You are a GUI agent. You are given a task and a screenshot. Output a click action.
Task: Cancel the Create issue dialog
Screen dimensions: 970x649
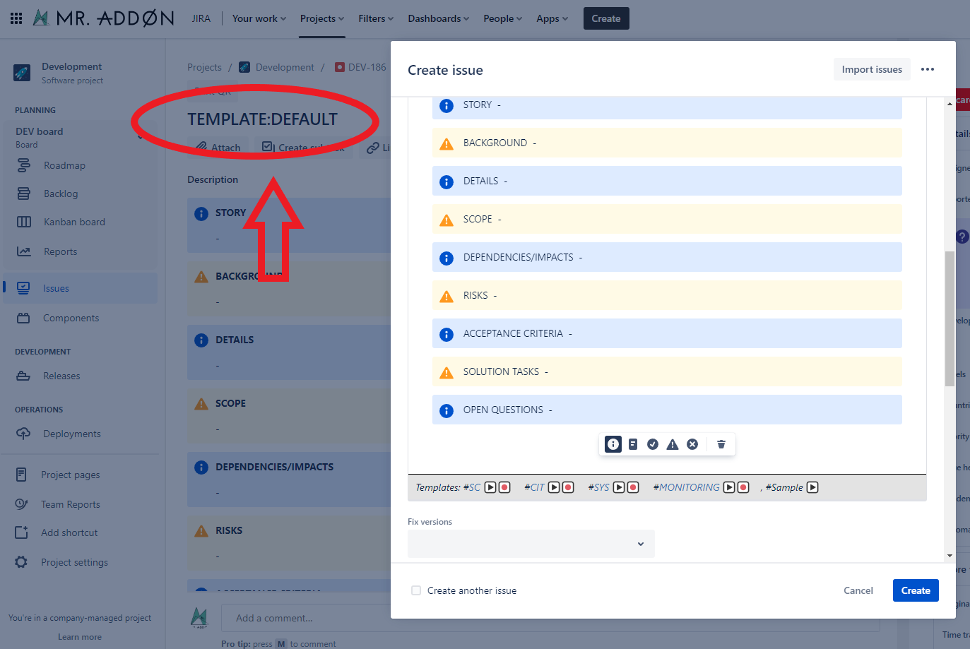(x=858, y=590)
